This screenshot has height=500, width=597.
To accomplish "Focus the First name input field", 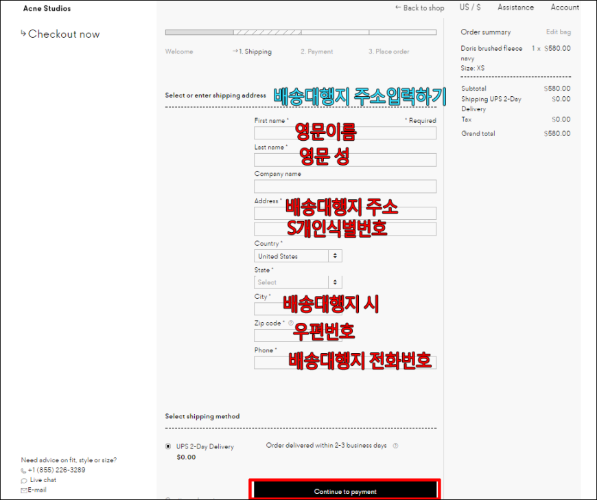I will click(x=345, y=133).
